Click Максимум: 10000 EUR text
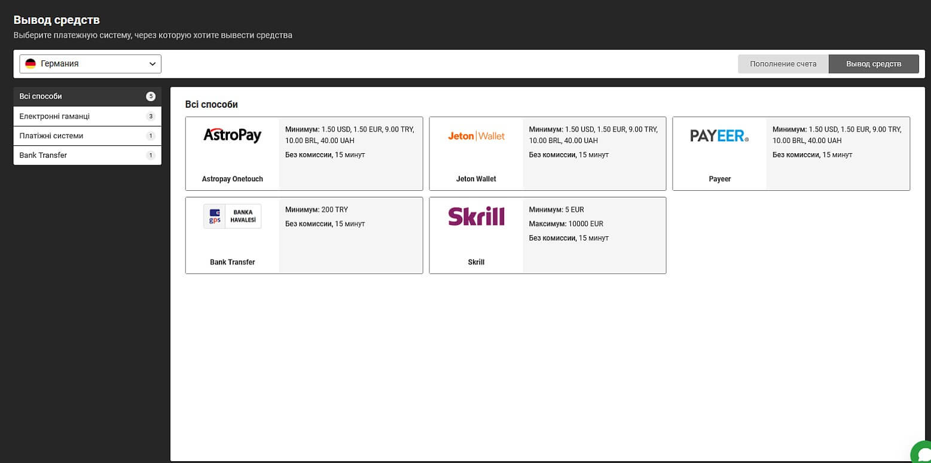The height and width of the screenshot is (463, 931). [566, 224]
